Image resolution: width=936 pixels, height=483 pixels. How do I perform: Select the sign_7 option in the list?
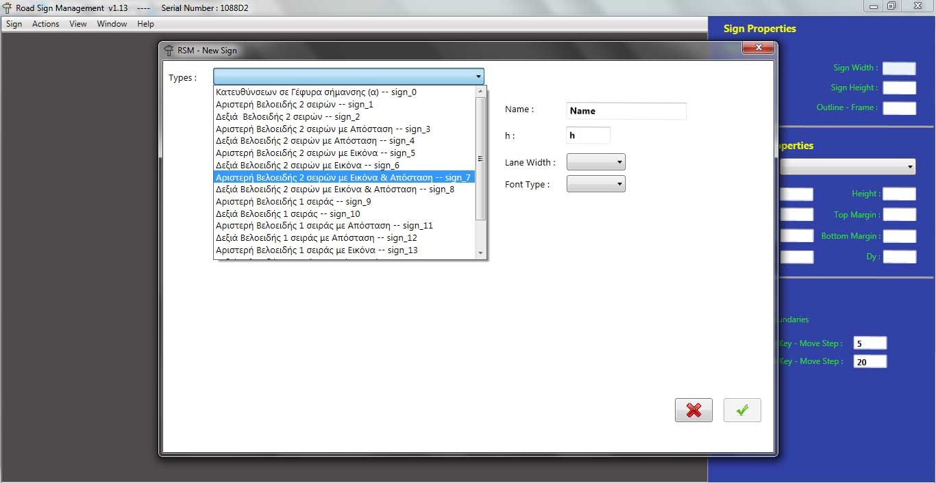[x=343, y=177]
